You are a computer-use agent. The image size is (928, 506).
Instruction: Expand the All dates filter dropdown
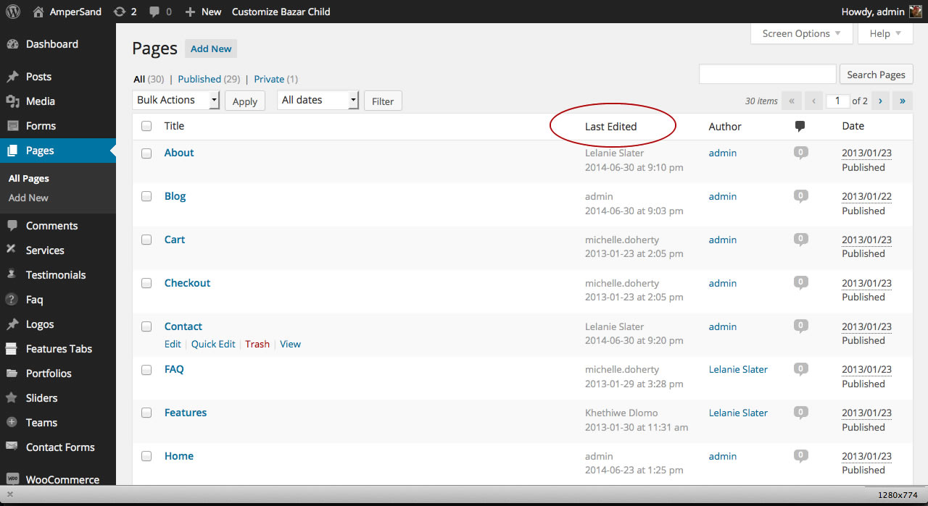(318, 100)
